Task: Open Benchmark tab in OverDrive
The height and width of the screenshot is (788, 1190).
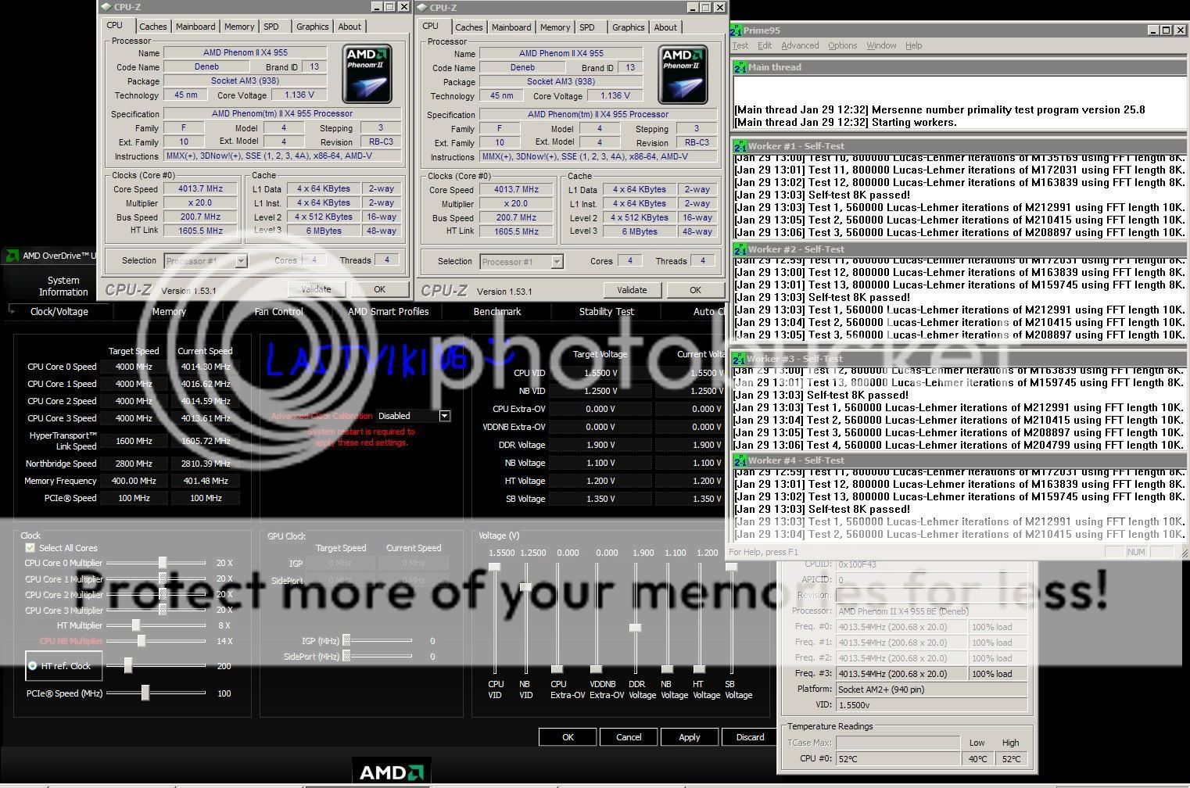Action: point(497,311)
